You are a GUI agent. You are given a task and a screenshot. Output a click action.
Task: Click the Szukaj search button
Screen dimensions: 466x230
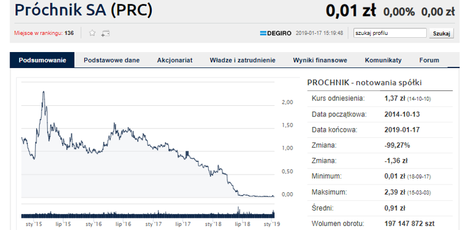tap(442, 33)
